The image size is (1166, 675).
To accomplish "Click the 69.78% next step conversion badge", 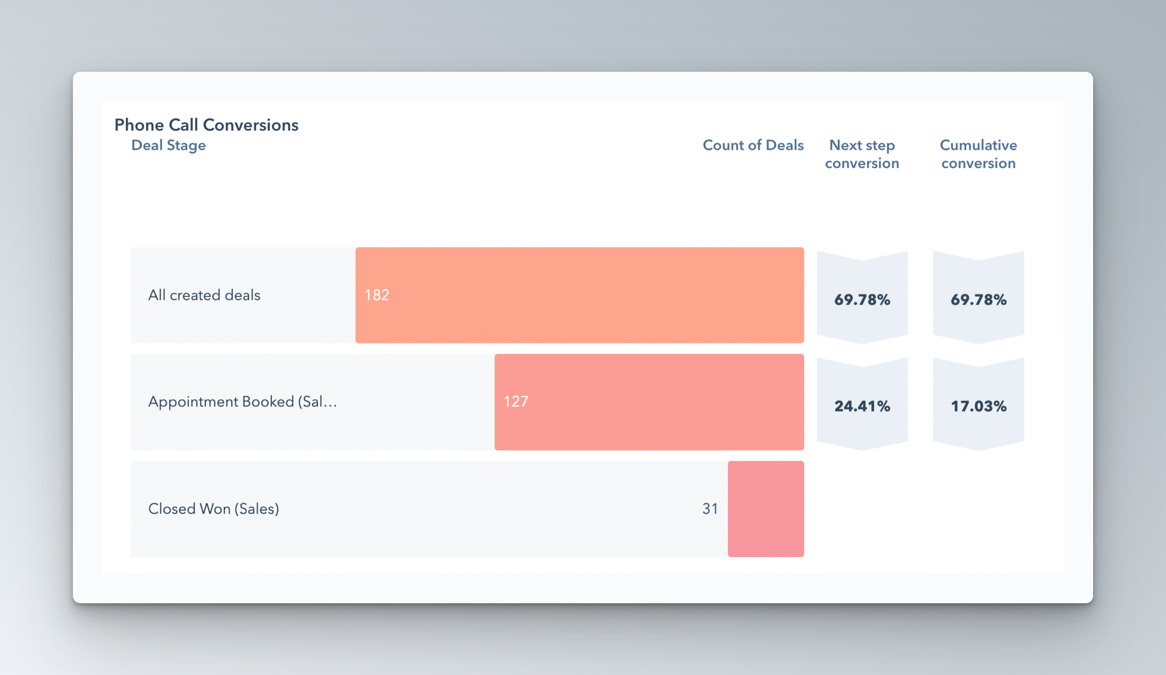I will [x=862, y=300].
